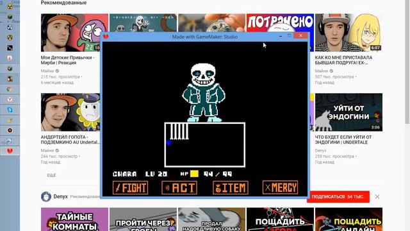Click the '6 месяцев назад' upload date
This screenshot has height=231, width=410.
[x=57, y=83]
